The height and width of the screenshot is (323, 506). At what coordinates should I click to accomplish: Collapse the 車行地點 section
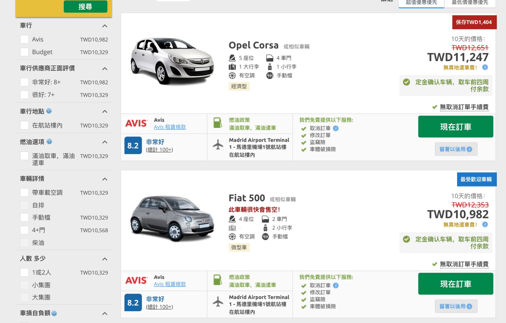point(105,111)
